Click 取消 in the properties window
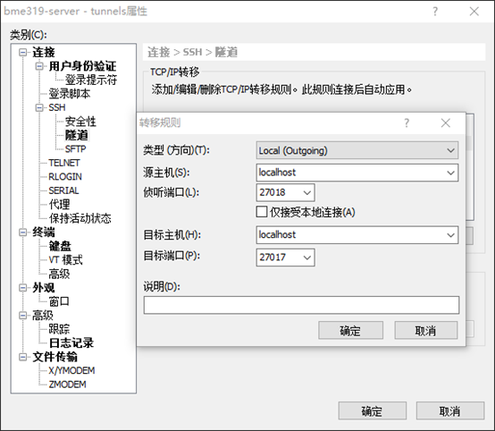This screenshot has width=495, height=431. tap(450, 410)
